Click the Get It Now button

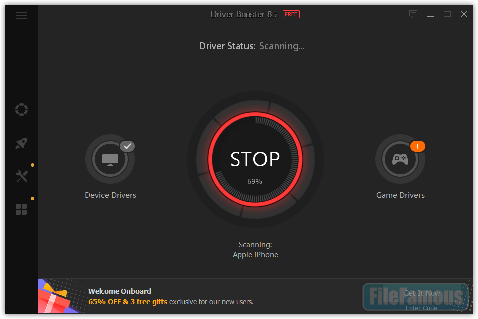(x=422, y=293)
